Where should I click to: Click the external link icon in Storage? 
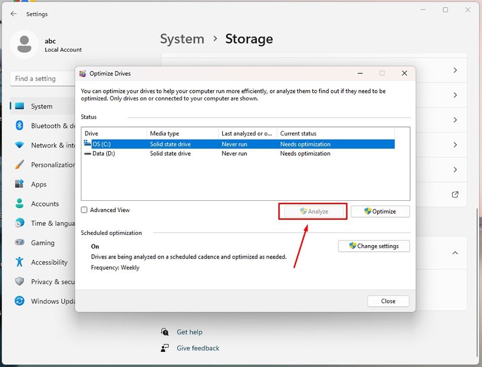pos(455,194)
